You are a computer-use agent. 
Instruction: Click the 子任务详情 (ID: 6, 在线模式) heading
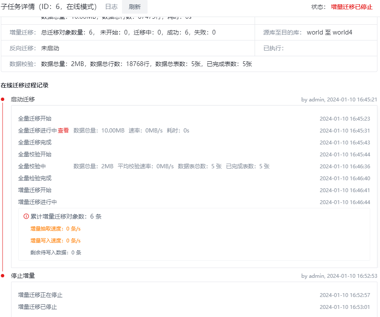point(49,7)
